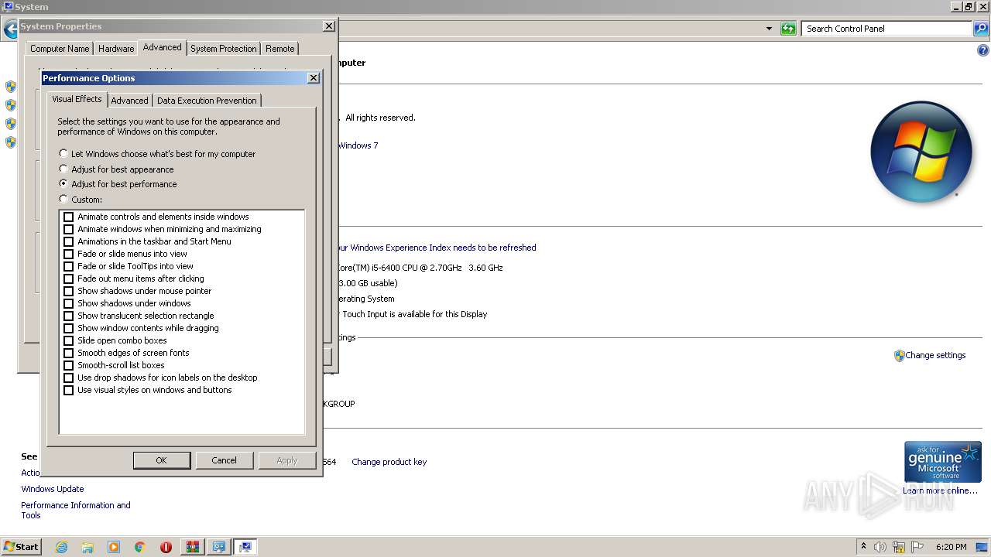Image resolution: width=991 pixels, height=557 pixels.
Task: Click the Back arrow in System window
Action: pos(11,29)
